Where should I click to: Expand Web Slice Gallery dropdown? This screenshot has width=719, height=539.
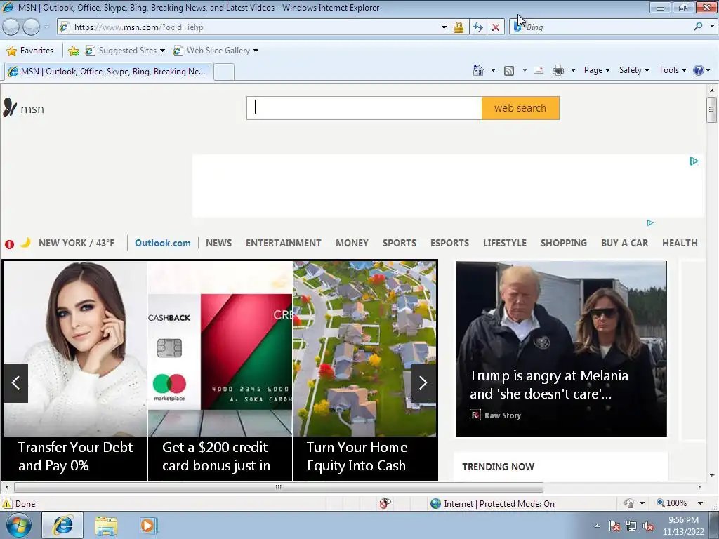pyautogui.click(x=256, y=51)
